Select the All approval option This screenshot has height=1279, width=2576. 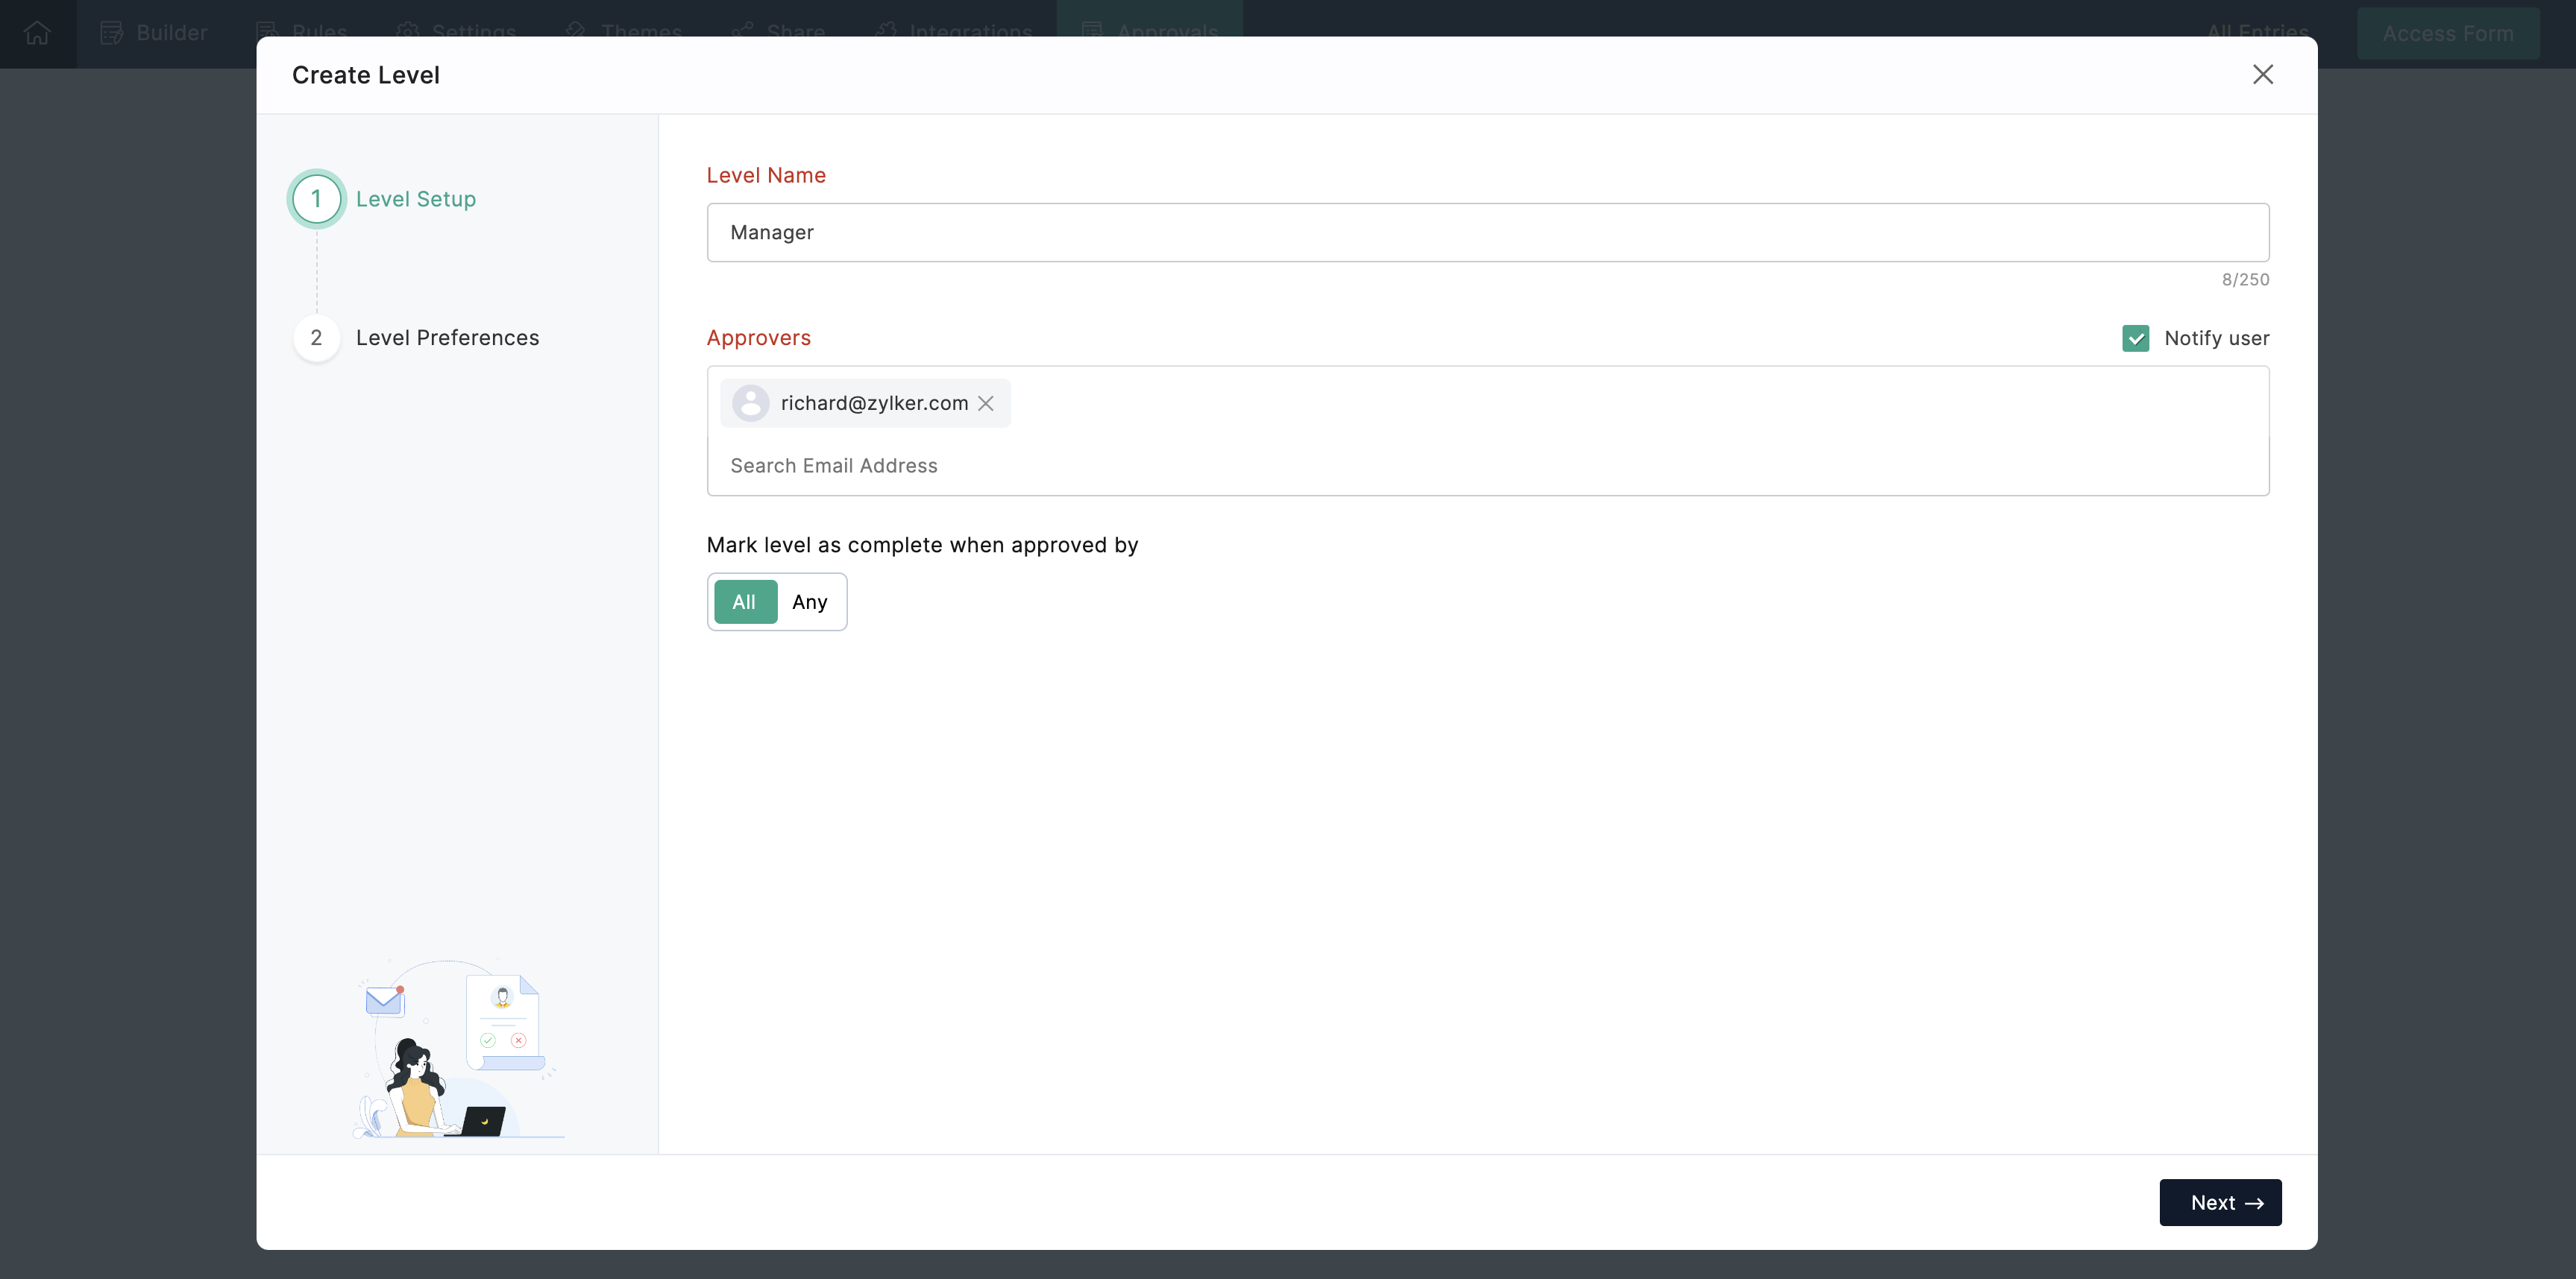(x=744, y=601)
